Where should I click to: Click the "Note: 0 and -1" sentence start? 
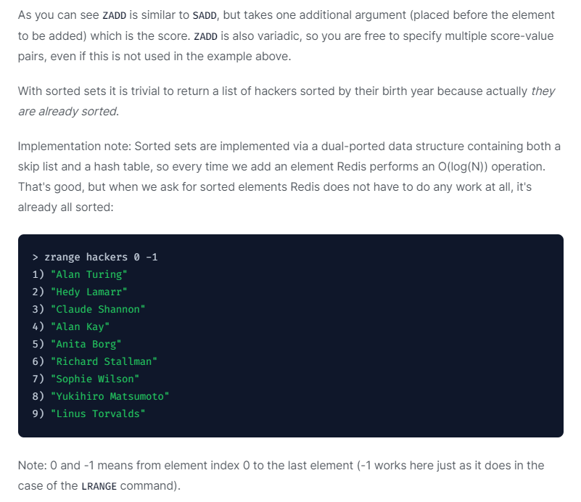(55, 465)
